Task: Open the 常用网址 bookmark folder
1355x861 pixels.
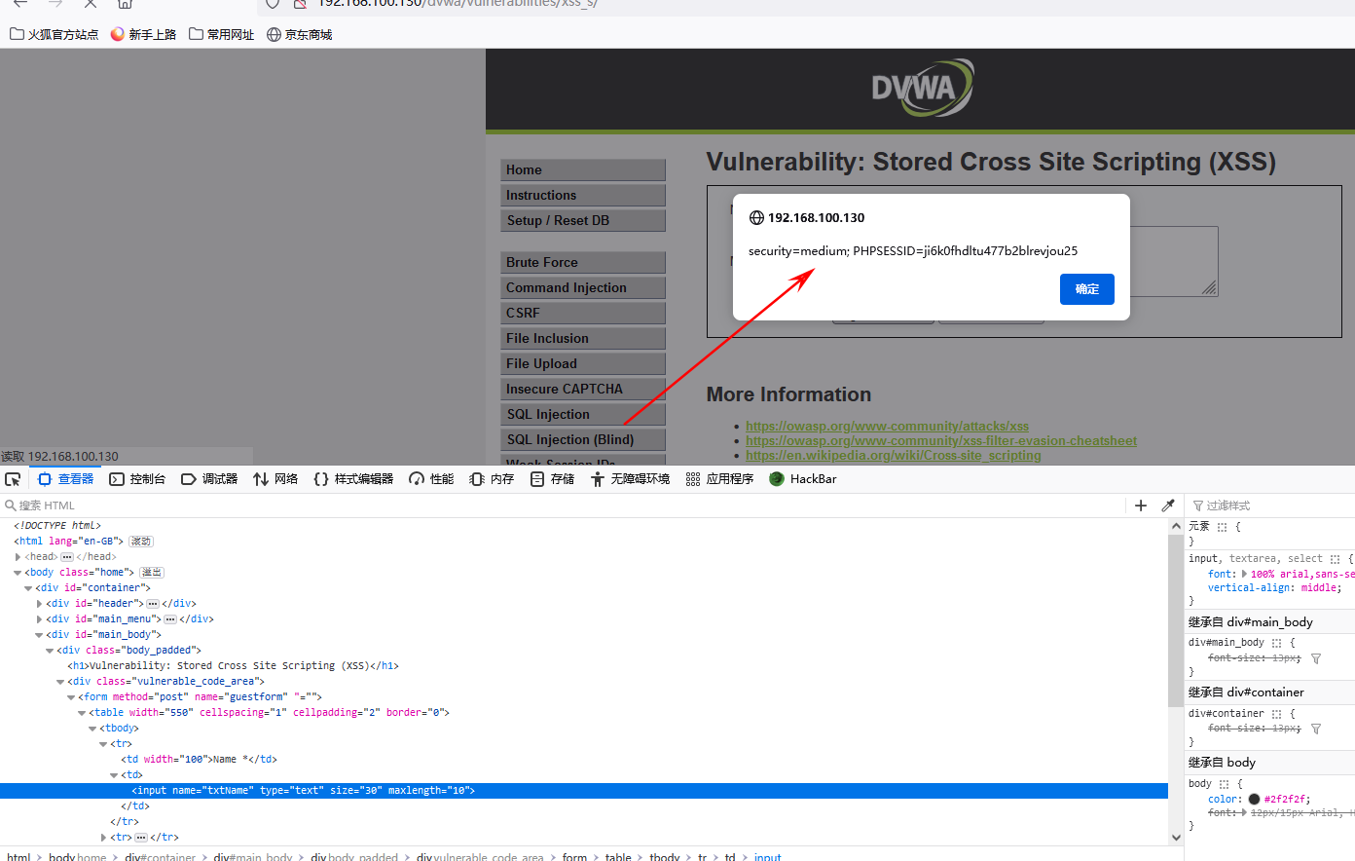Action: 222,34
